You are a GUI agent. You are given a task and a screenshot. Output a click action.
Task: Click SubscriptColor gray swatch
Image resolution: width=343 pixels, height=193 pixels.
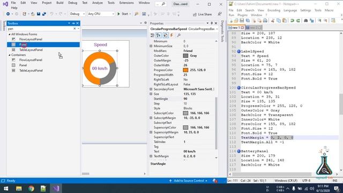(x=185, y=113)
